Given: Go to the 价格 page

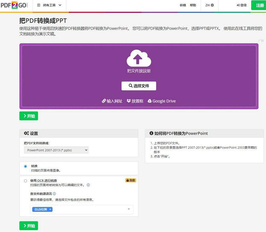Looking at the screenshot, I should click(183, 6).
